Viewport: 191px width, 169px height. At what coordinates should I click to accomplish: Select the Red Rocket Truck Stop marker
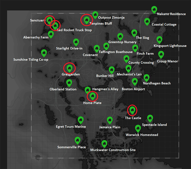[55, 26]
